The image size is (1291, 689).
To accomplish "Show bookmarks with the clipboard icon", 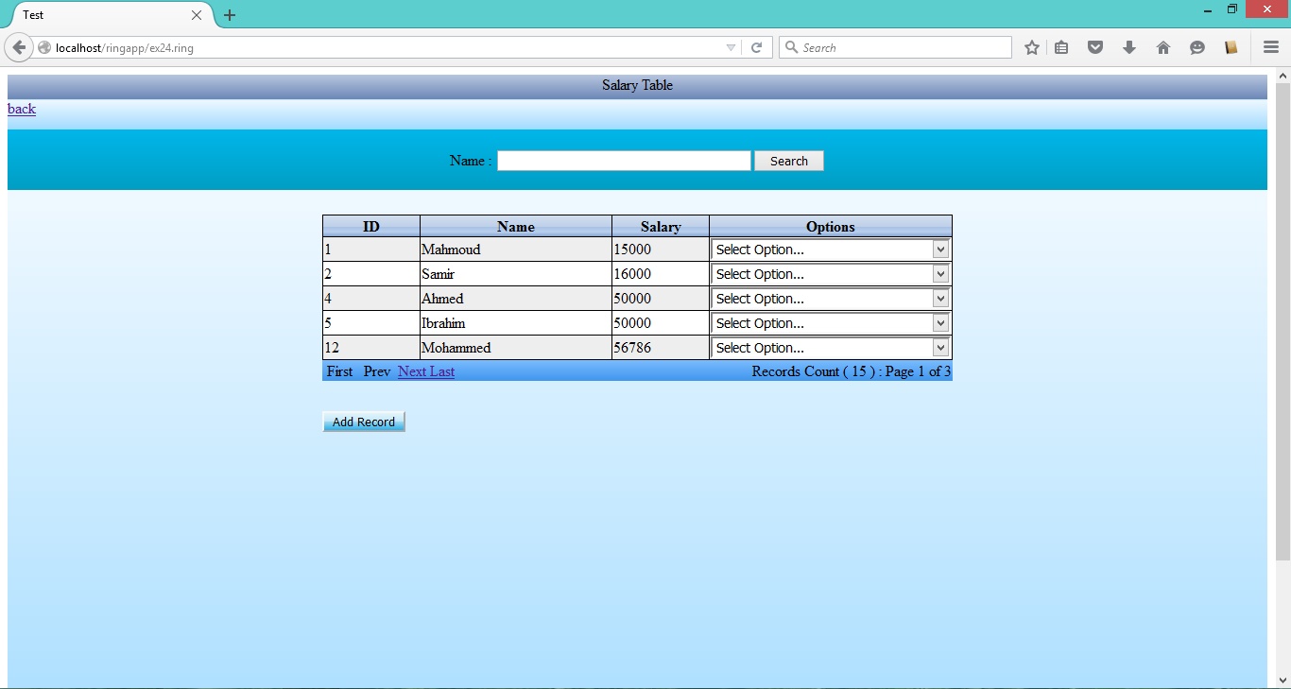I will click(1061, 47).
